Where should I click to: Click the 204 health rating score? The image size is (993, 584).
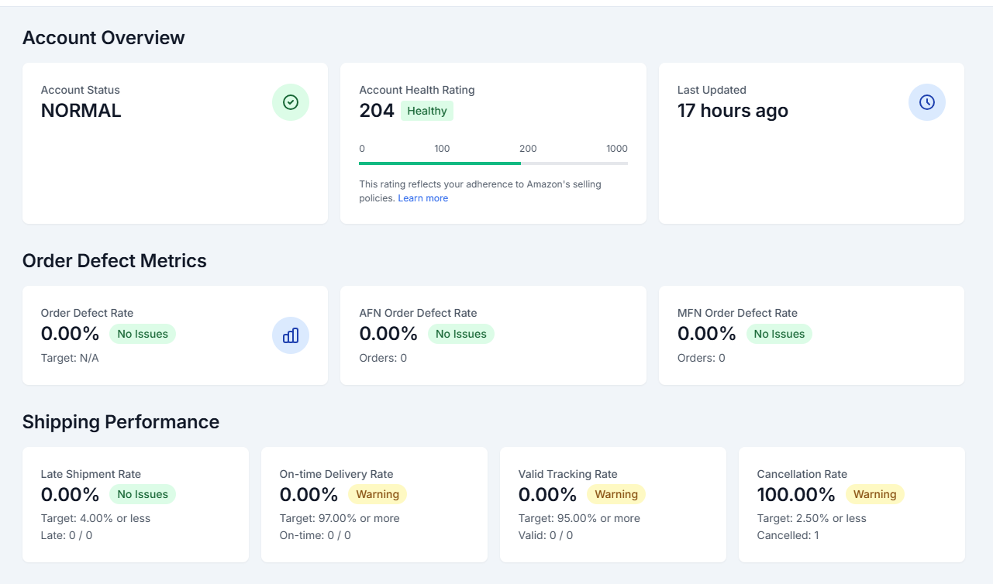pos(377,111)
